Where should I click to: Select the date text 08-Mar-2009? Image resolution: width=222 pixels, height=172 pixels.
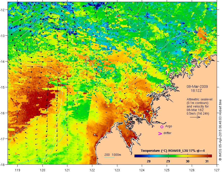click(x=197, y=87)
